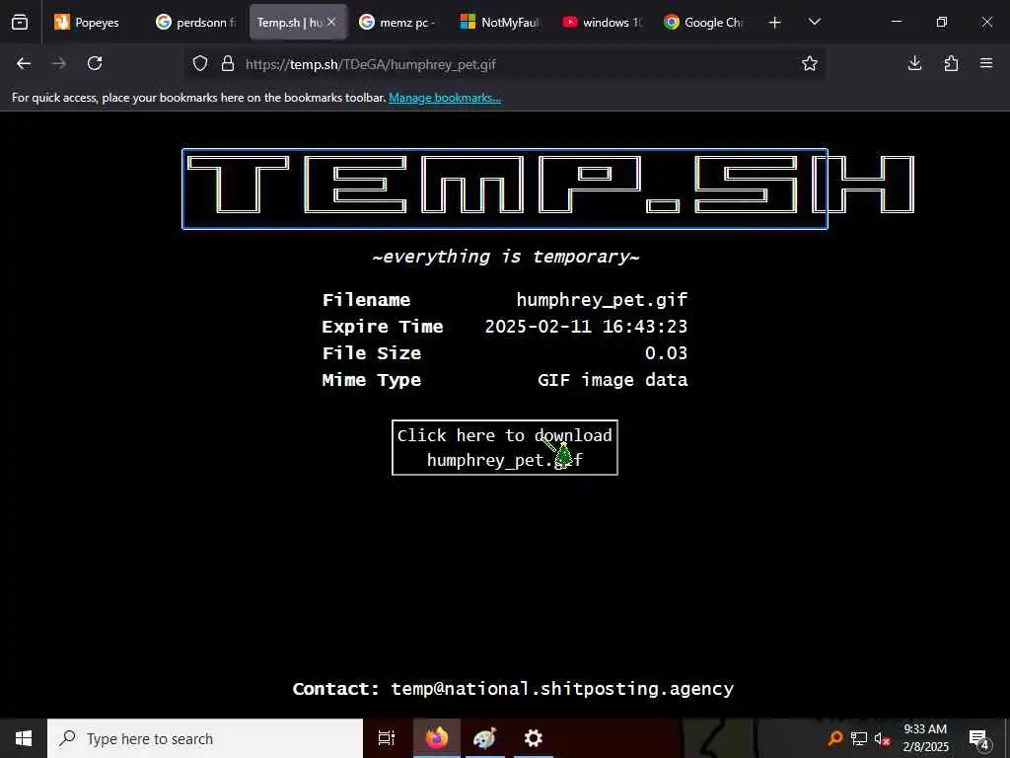Open the Paint taskbar icon
The height and width of the screenshot is (758, 1010).
point(484,738)
